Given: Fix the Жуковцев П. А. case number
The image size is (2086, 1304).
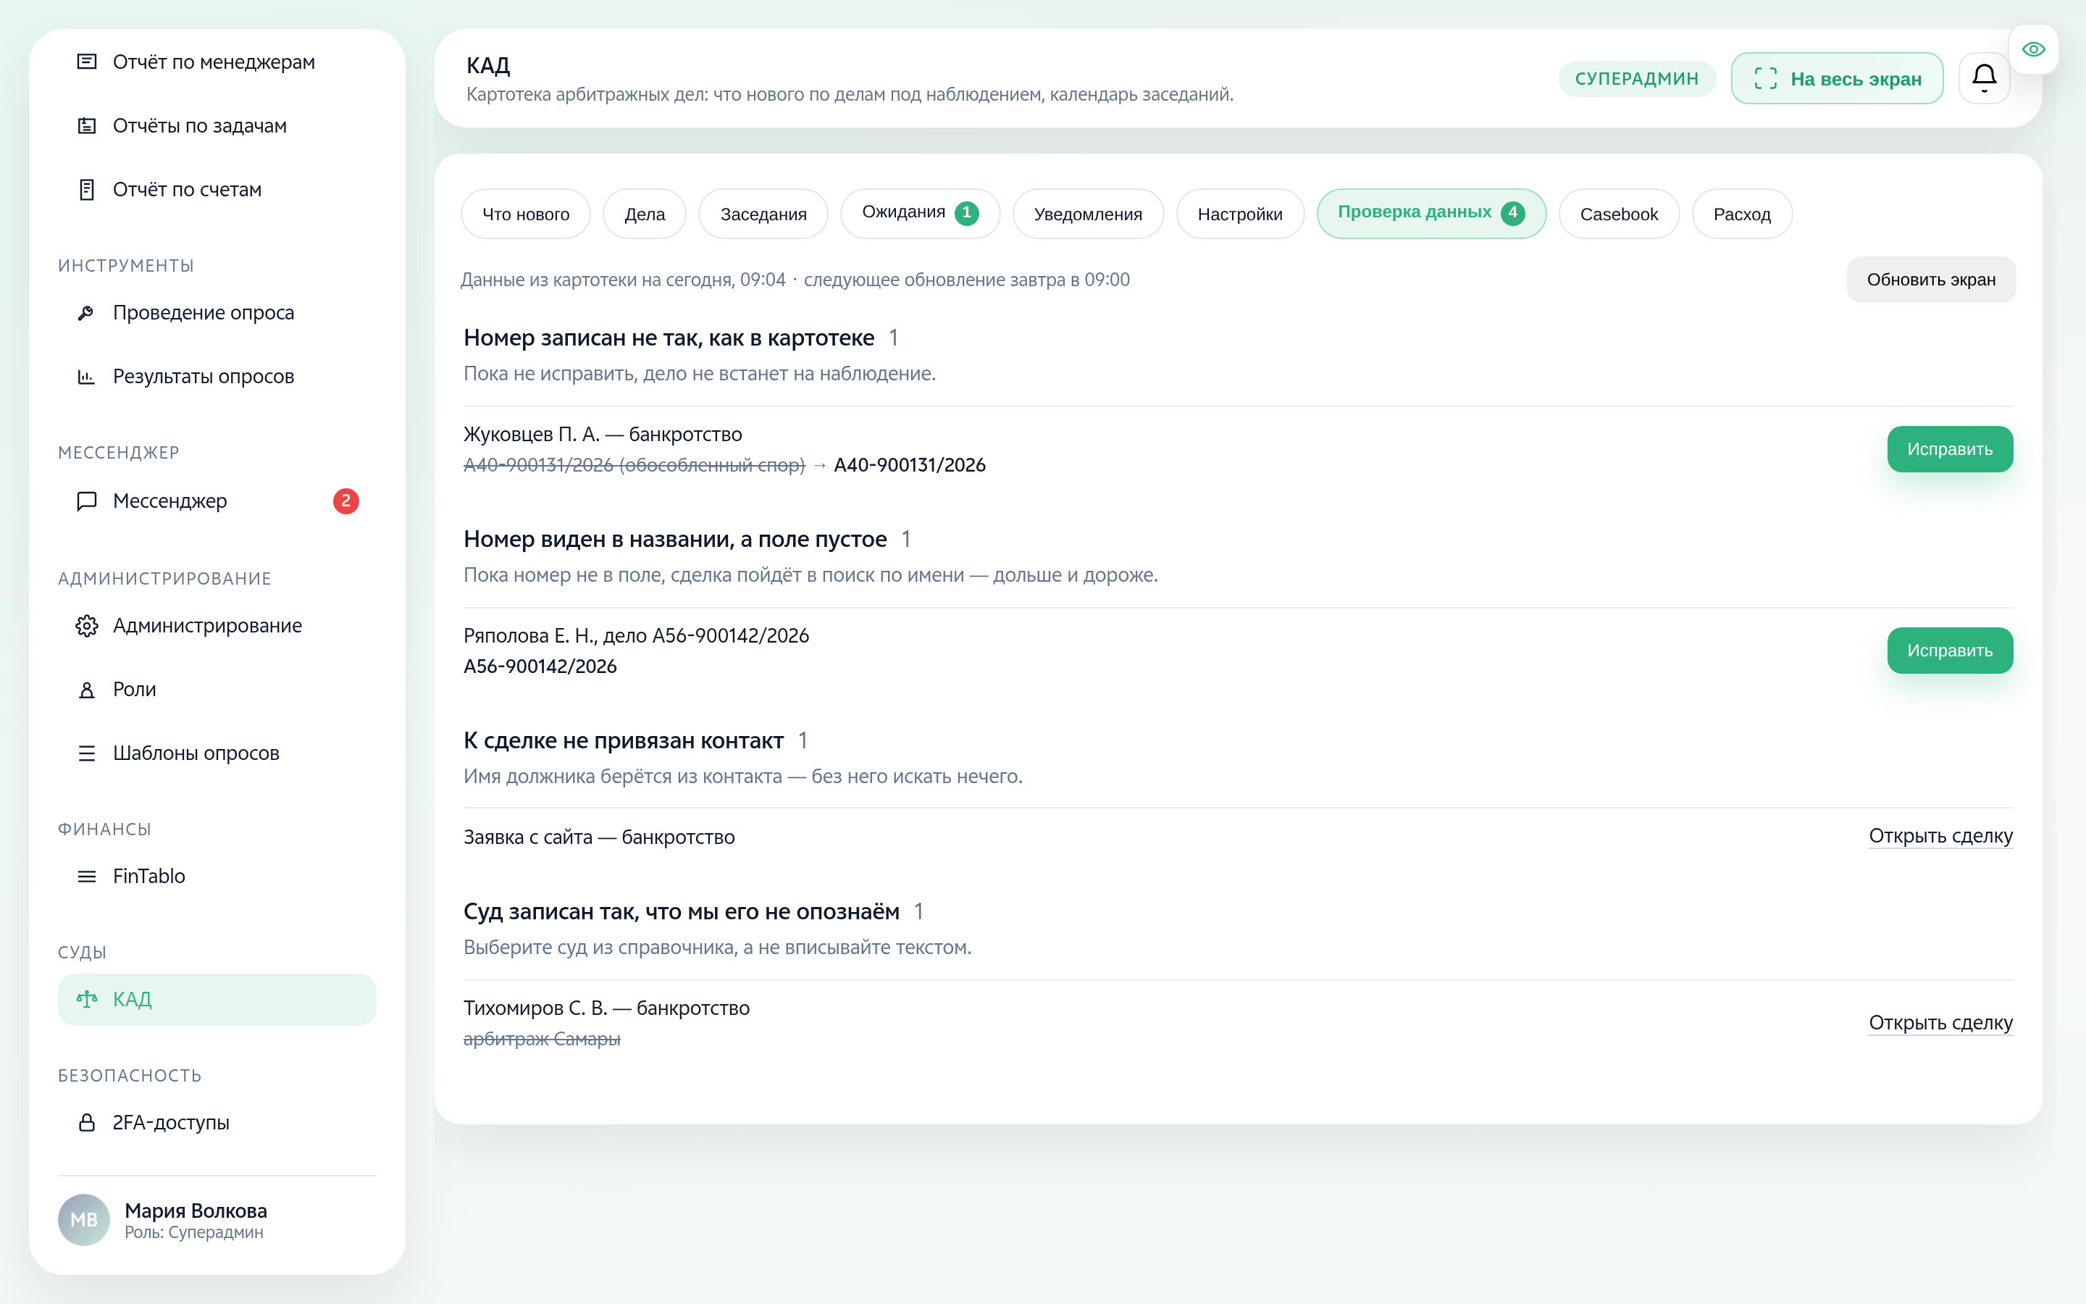Looking at the screenshot, I should coord(1950,449).
